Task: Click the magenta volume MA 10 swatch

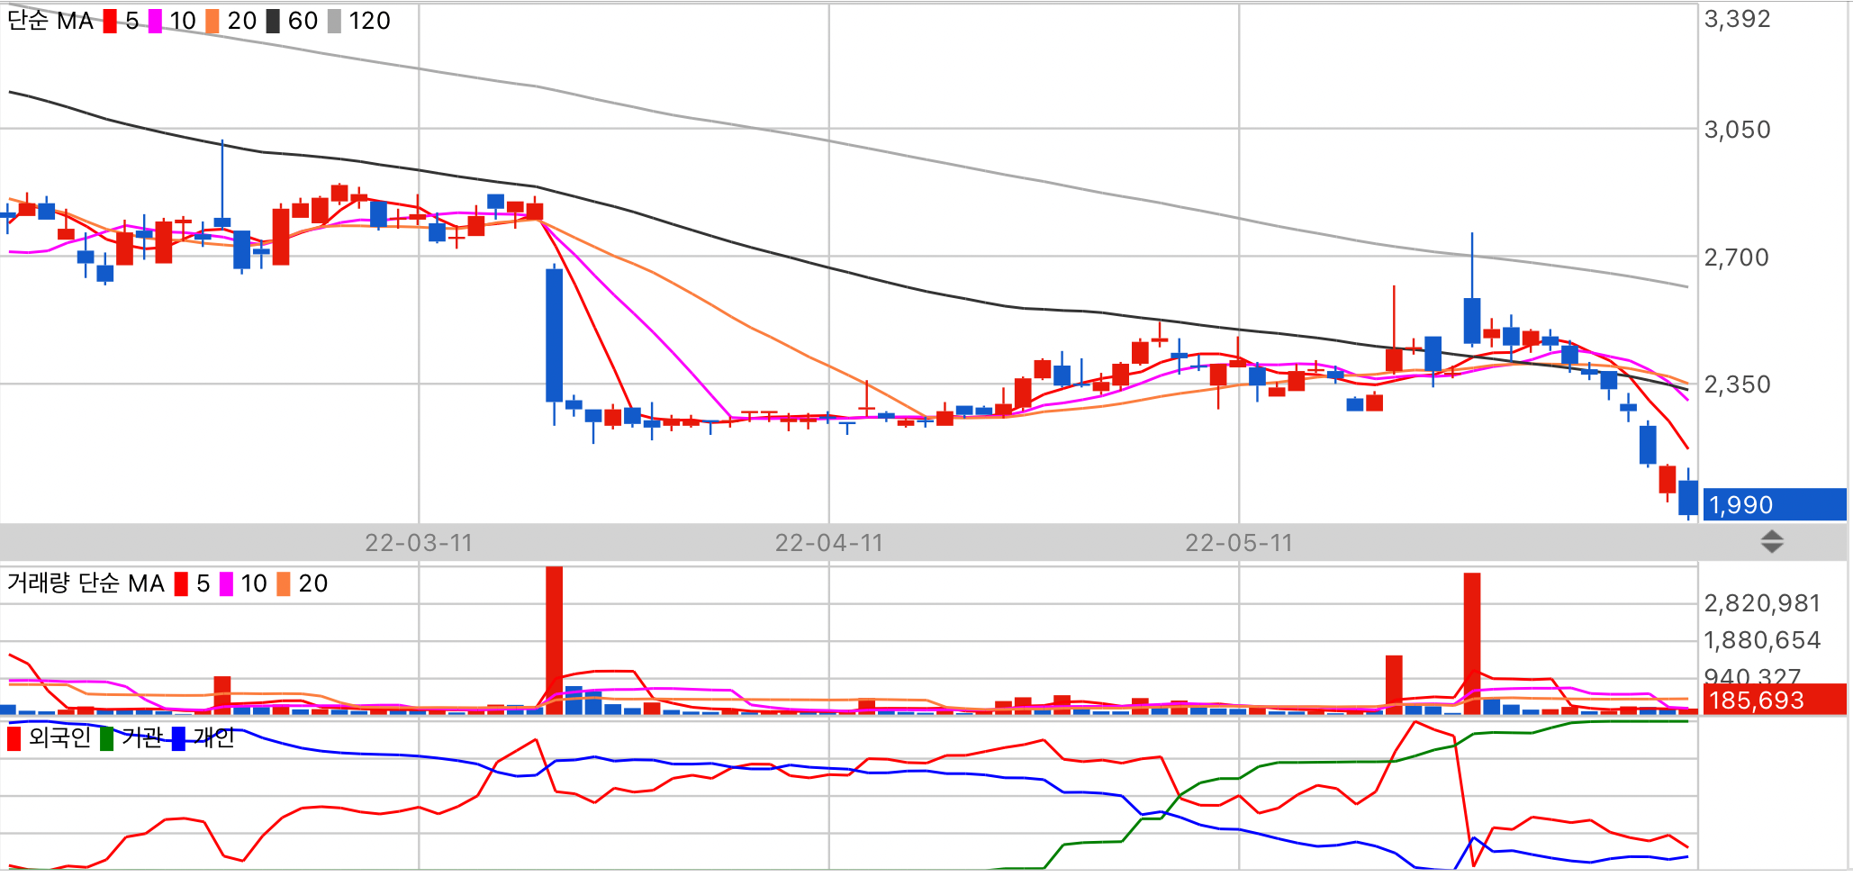Action: 226,583
